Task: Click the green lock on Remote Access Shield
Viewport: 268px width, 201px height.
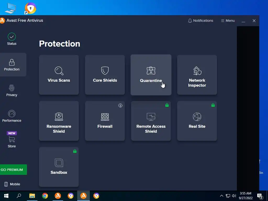Action: click(167, 105)
